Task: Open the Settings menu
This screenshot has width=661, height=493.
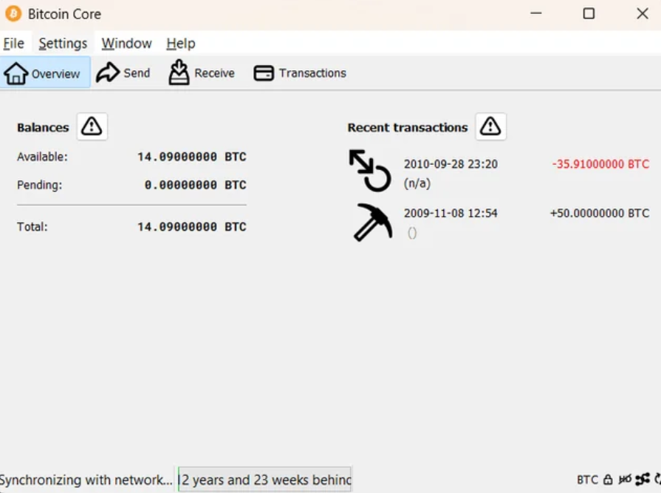Action: 63,44
